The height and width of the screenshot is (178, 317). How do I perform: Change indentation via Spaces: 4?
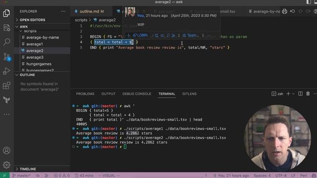(x=262, y=176)
